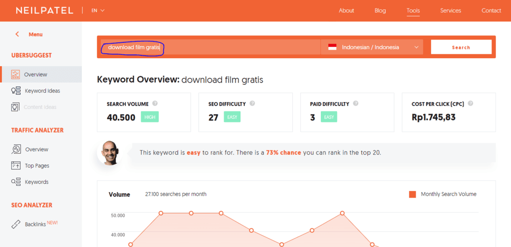Click the 73% chance text
This screenshot has width=511, height=247.
coord(283,152)
